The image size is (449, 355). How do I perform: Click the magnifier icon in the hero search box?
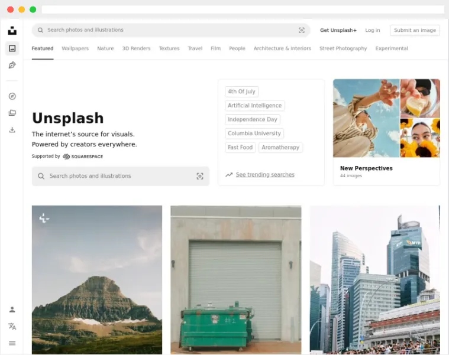pos(41,176)
